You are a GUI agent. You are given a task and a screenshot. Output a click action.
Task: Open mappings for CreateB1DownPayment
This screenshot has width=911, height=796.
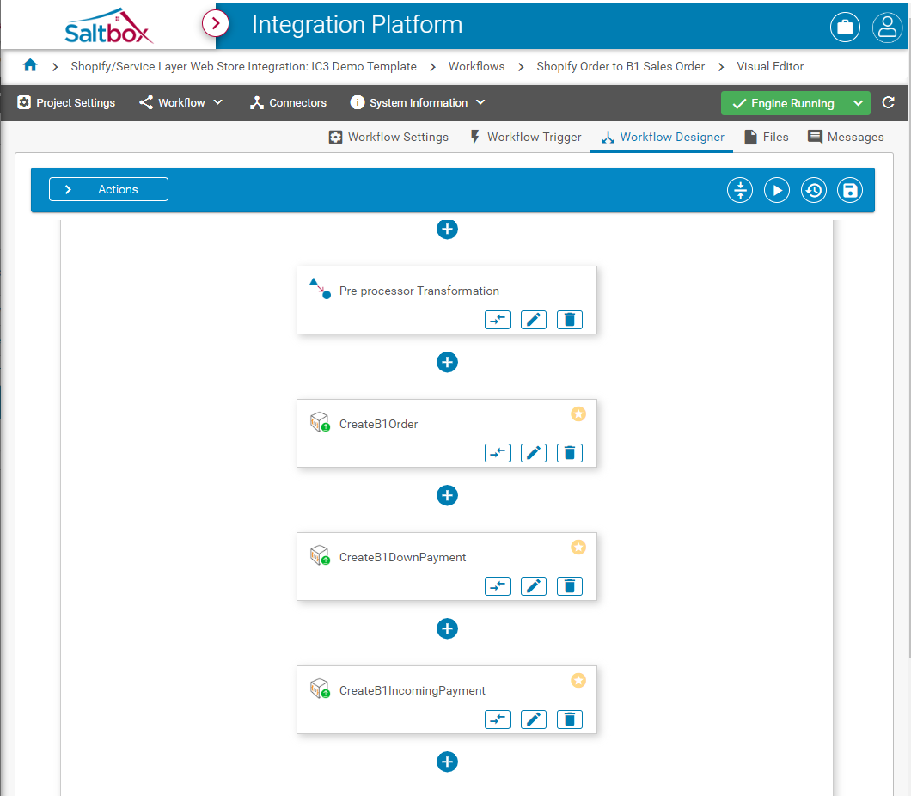[498, 586]
